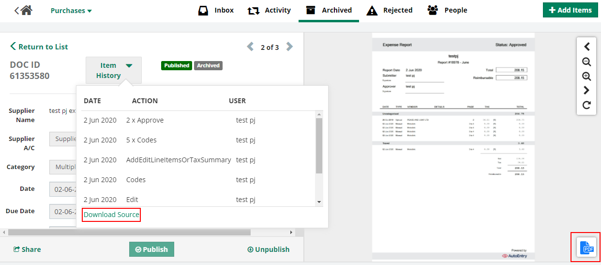Zoom out of the document preview
Screen dimensions: 601x265
tap(586, 62)
